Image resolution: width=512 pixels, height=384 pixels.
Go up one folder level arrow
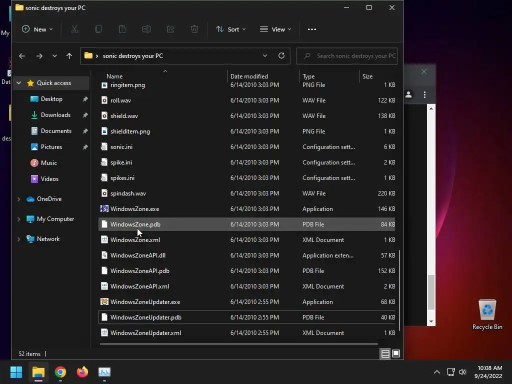[x=69, y=56]
